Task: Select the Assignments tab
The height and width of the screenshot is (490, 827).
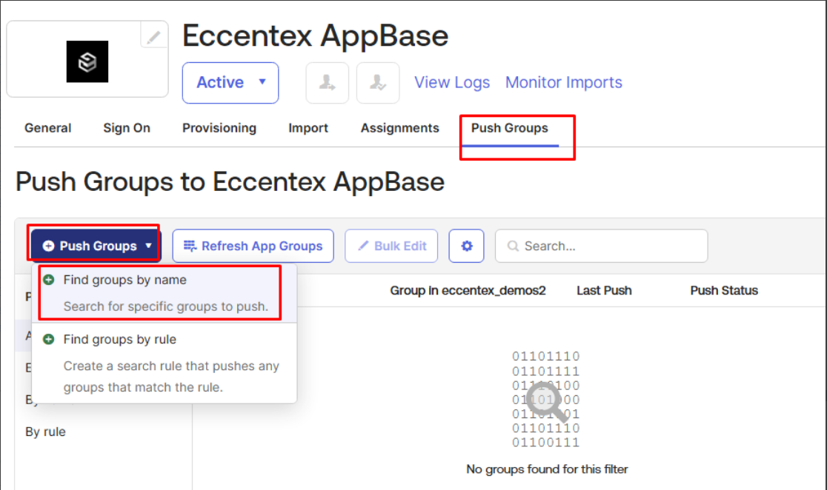Action: pos(400,128)
